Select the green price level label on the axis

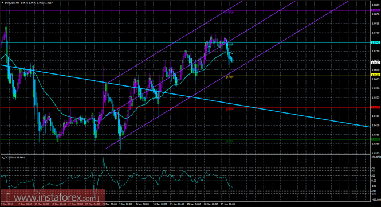[x=376, y=139]
